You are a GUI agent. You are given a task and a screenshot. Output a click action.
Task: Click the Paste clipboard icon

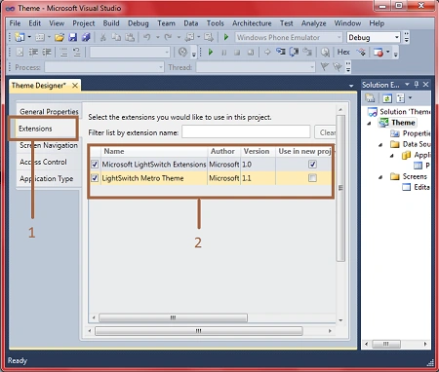point(130,37)
